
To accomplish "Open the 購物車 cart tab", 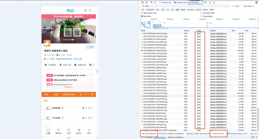I will point(58,131).
